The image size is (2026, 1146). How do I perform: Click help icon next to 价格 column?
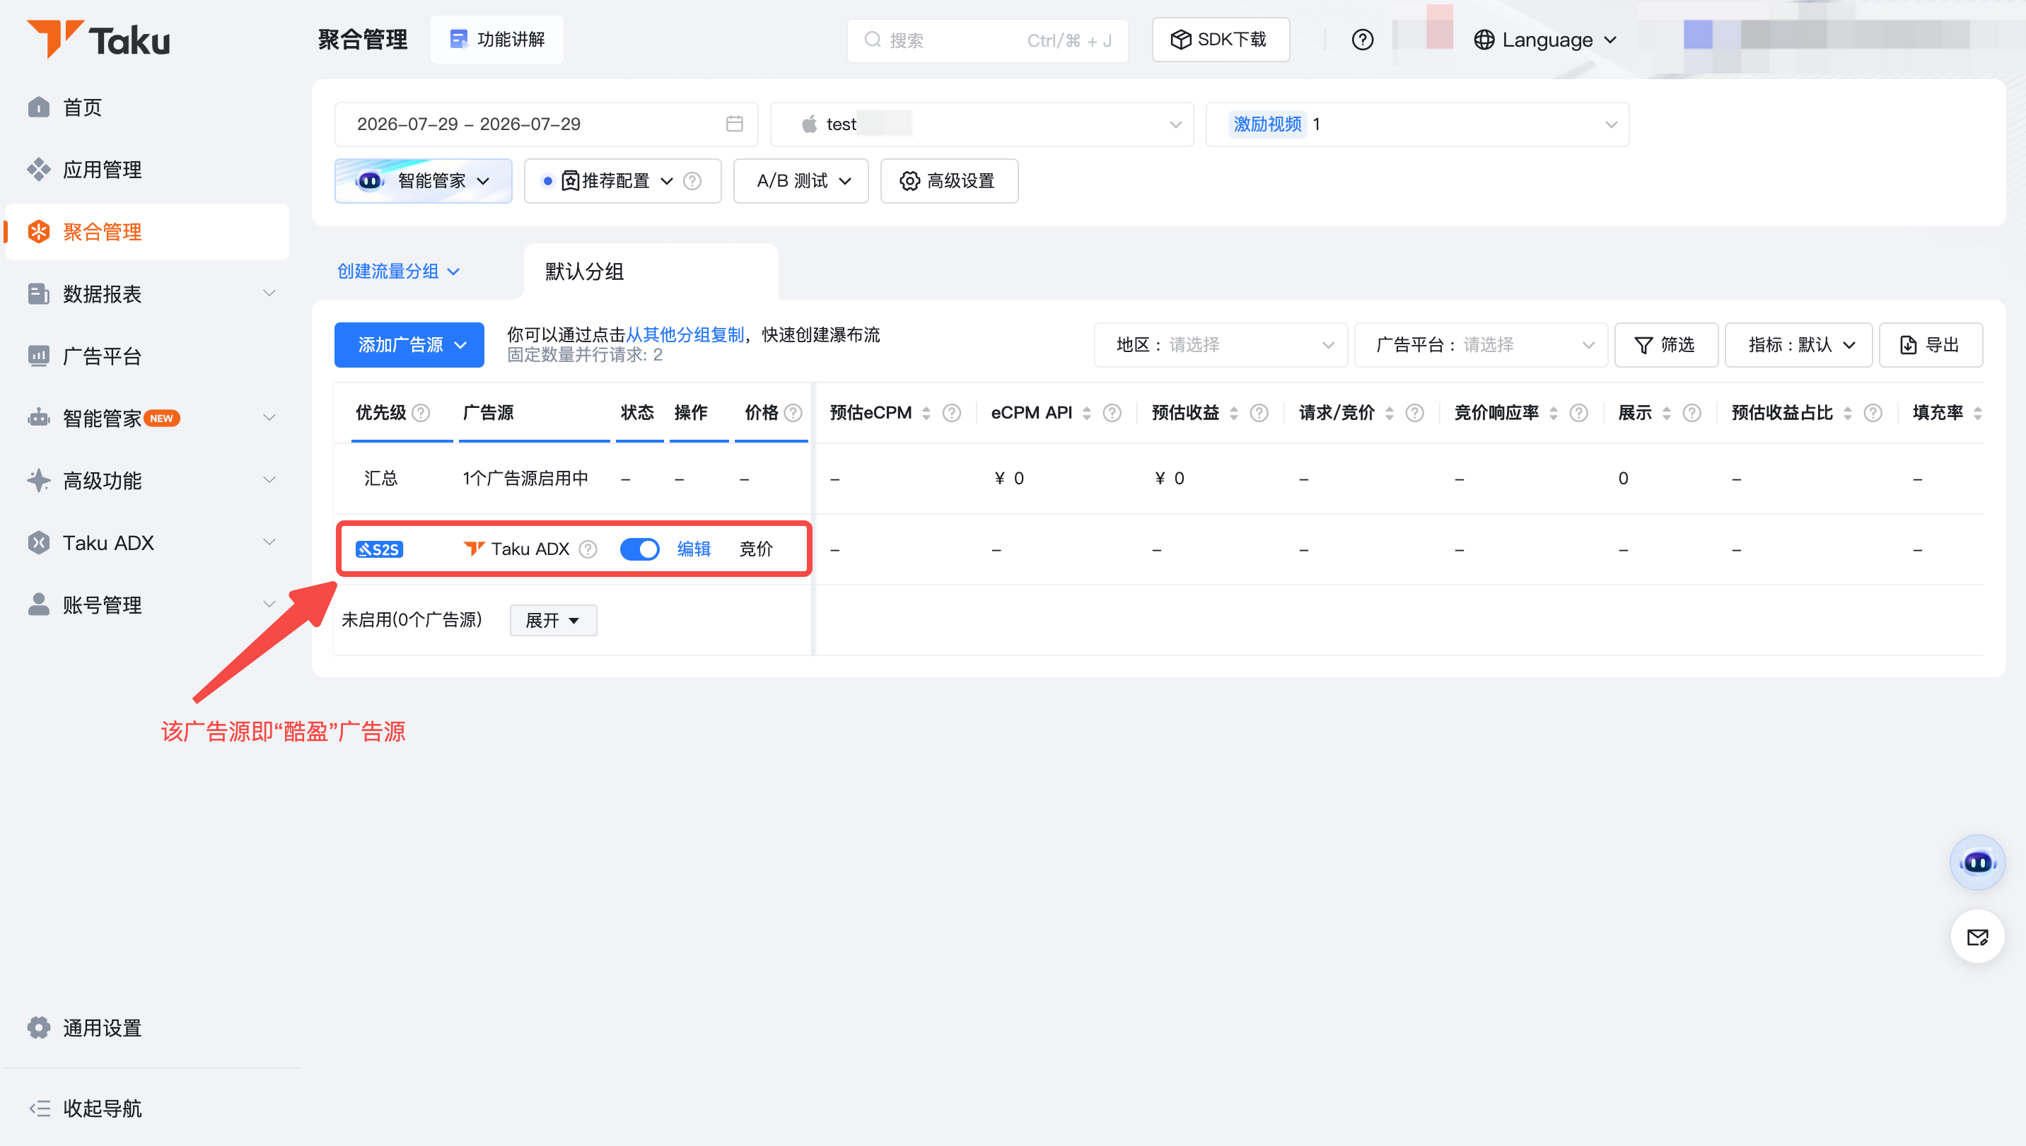click(x=793, y=412)
